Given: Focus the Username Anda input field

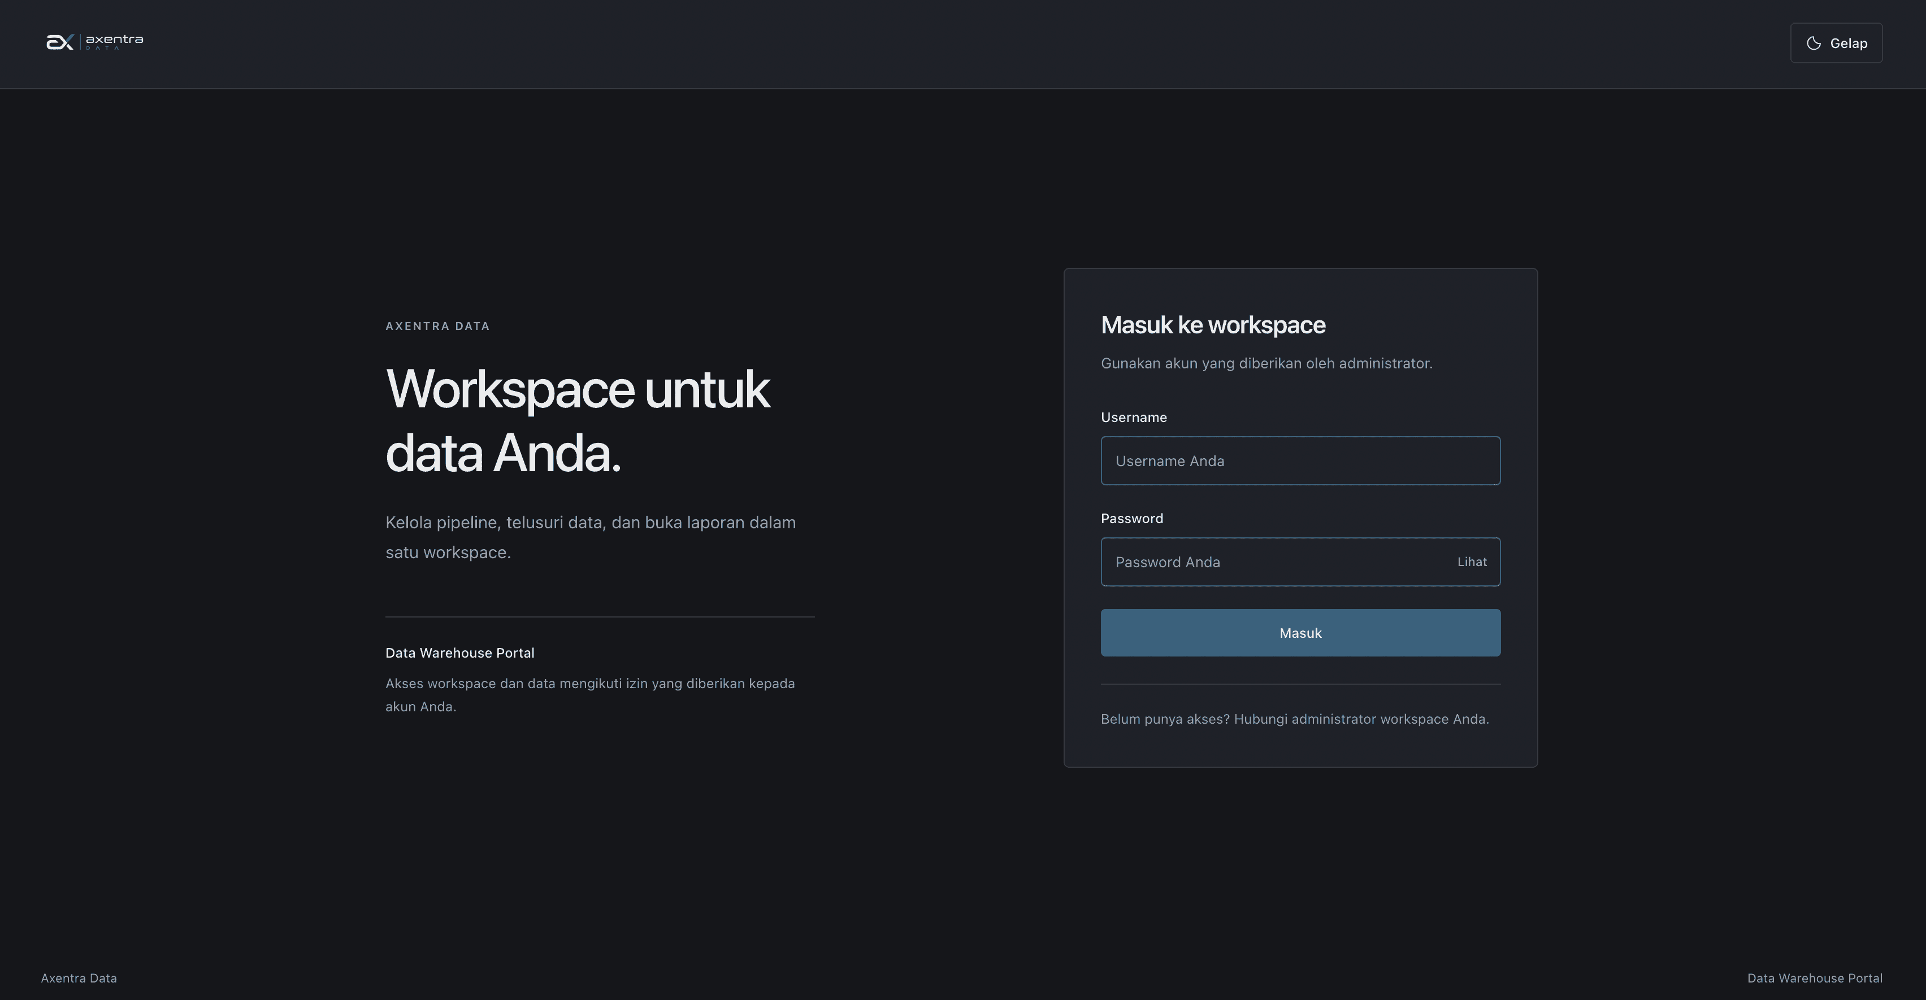Looking at the screenshot, I should (1300, 461).
